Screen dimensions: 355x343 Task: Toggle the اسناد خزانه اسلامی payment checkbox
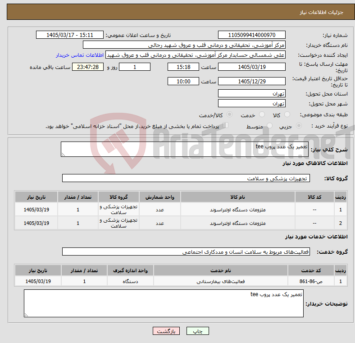pyautogui.click(x=225, y=125)
